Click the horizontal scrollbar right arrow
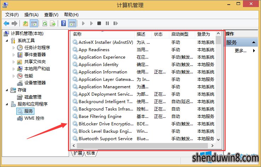This screenshot has height=167, width=261. click(212, 145)
